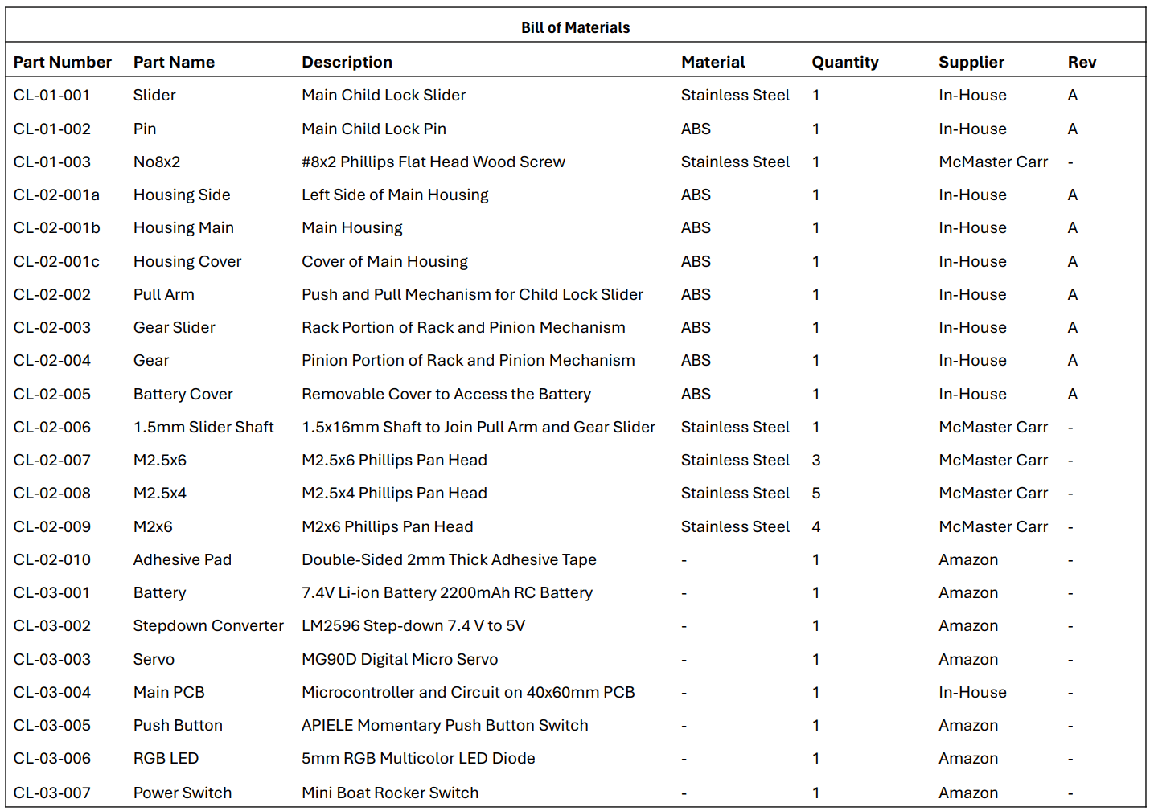Click the Removable Cover to Access the Battery description

(x=446, y=394)
